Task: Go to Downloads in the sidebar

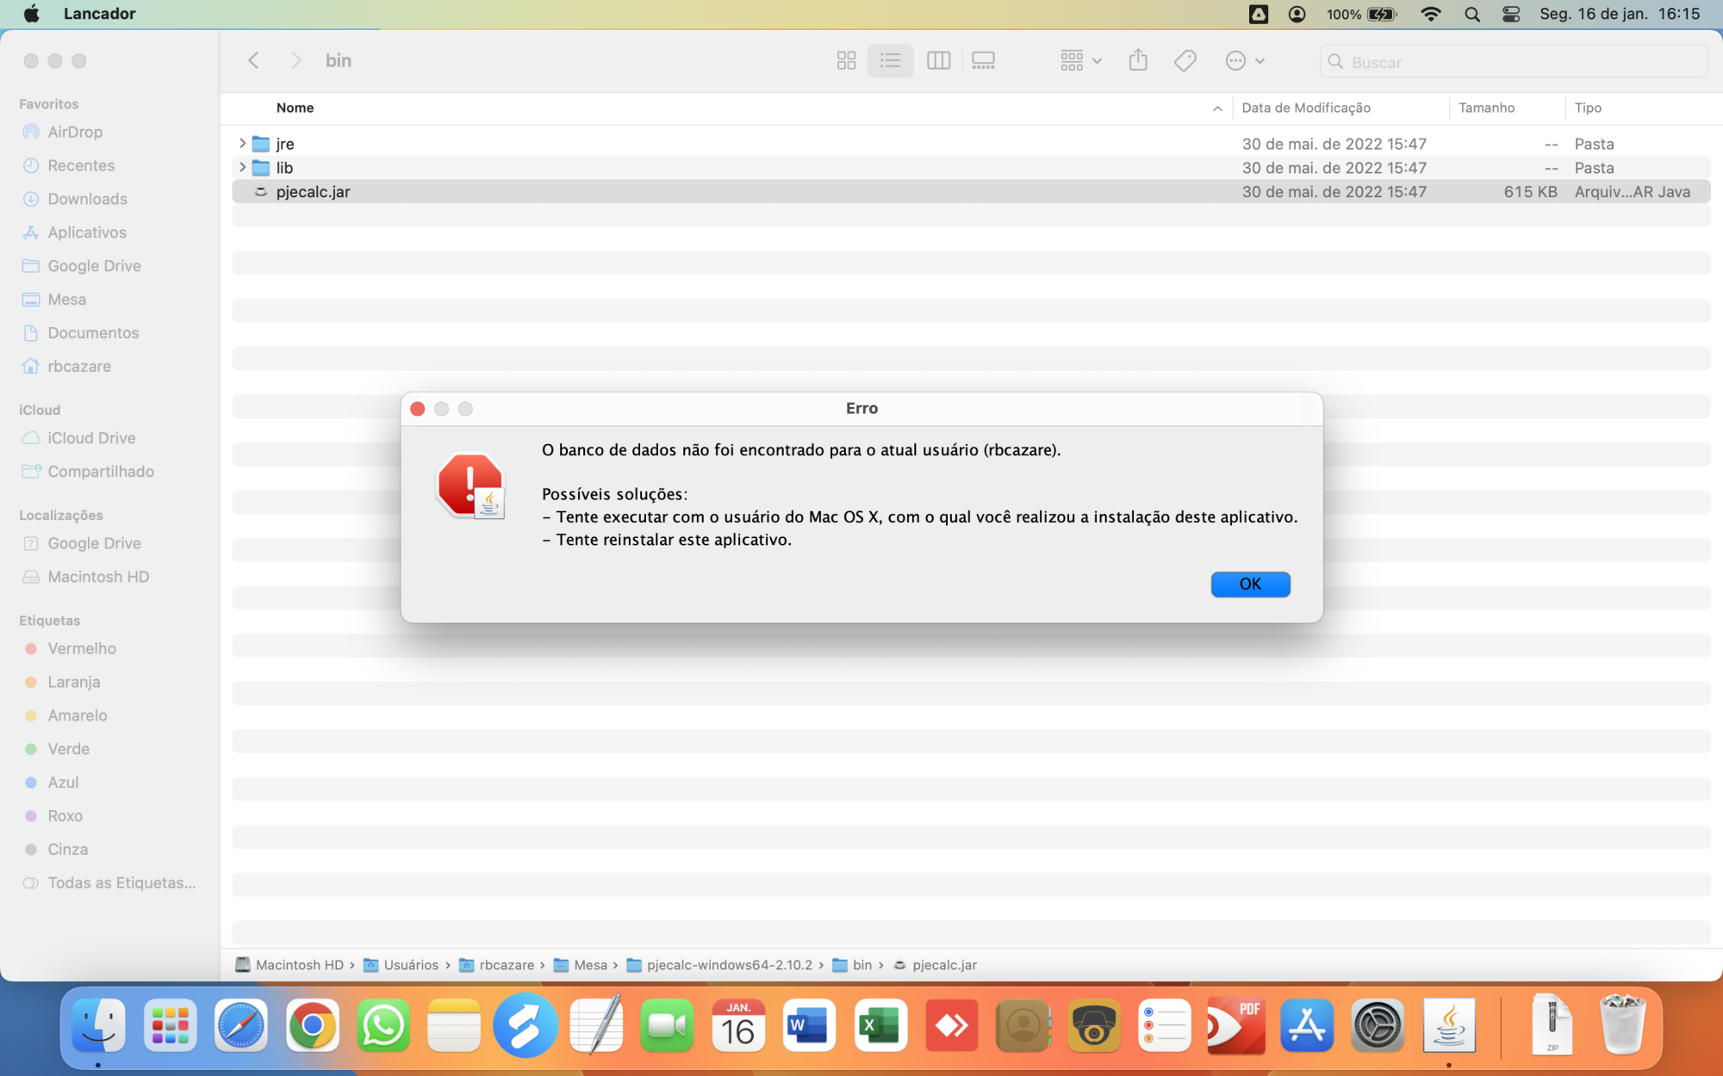Action: 87,199
